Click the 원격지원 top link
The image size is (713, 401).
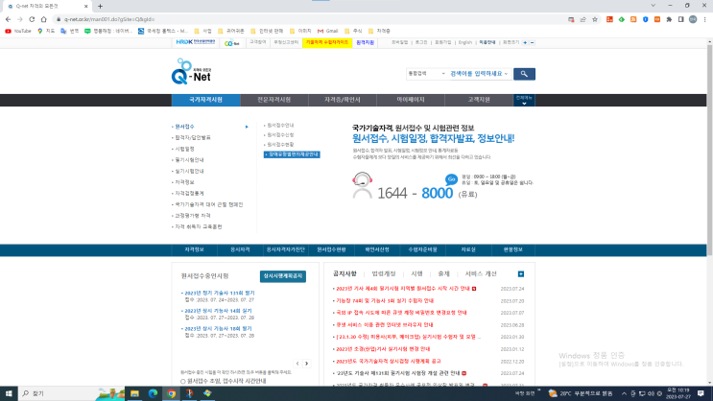click(x=366, y=42)
